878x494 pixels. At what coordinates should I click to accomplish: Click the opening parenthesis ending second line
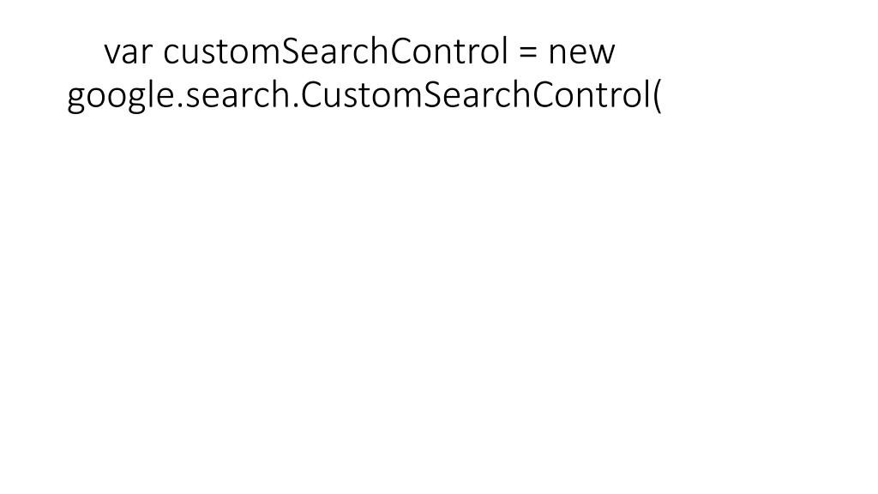(x=657, y=96)
